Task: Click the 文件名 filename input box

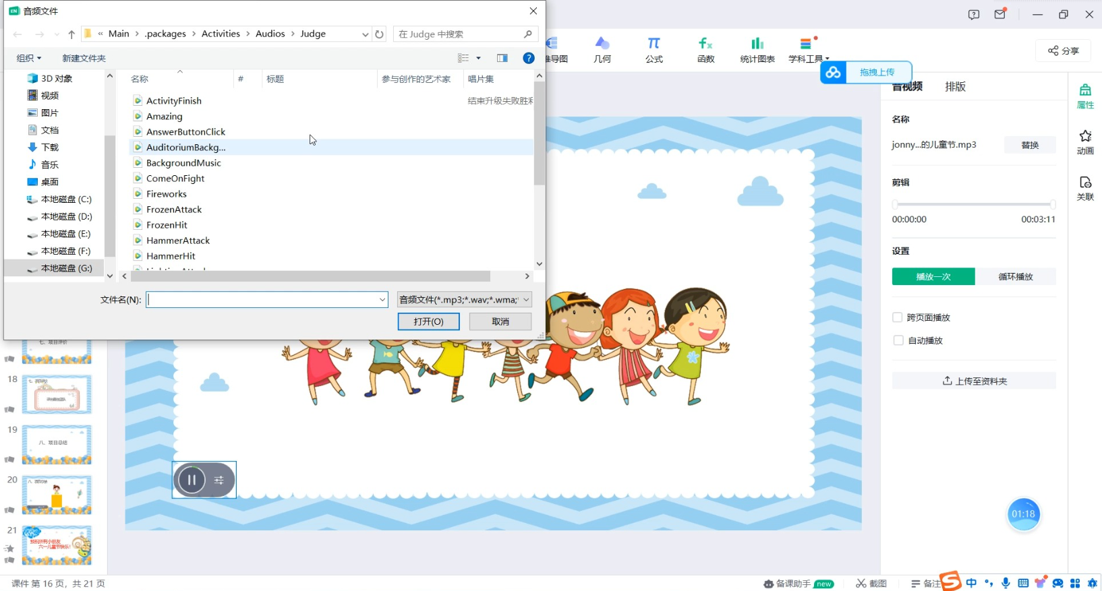Action: pyautogui.click(x=263, y=299)
